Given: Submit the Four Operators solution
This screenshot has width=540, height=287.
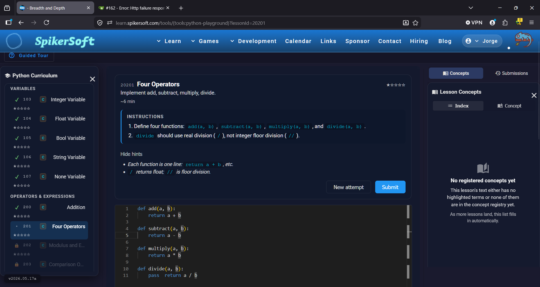Looking at the screenshot, I should pos(390,187).
